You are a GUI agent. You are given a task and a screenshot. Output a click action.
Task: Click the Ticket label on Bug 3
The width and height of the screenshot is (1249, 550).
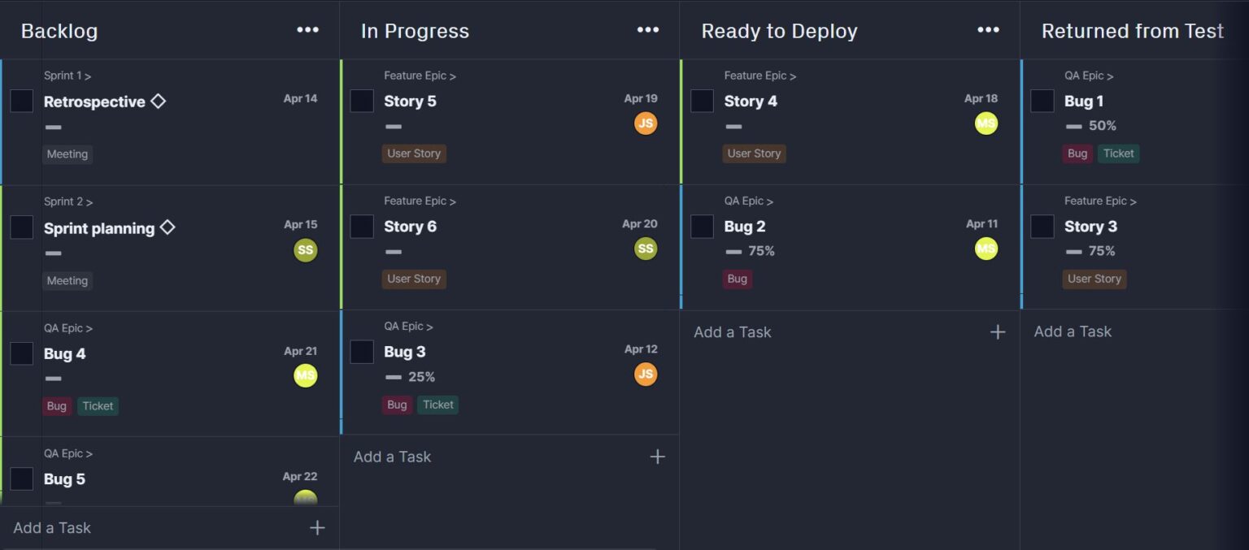click(437, 405)
